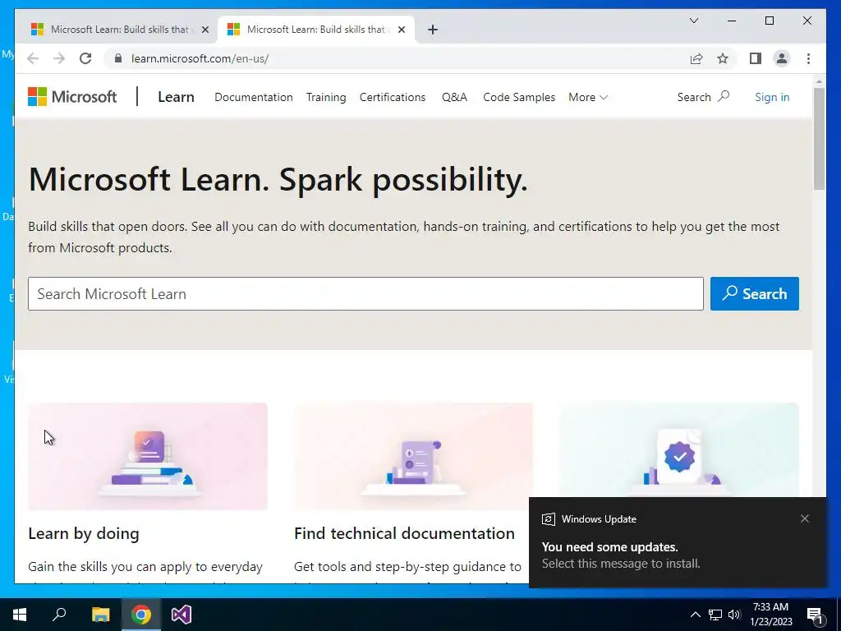Open the Chrome side panel icon
The height and width of the screenshot is (631, 841).
756,58
